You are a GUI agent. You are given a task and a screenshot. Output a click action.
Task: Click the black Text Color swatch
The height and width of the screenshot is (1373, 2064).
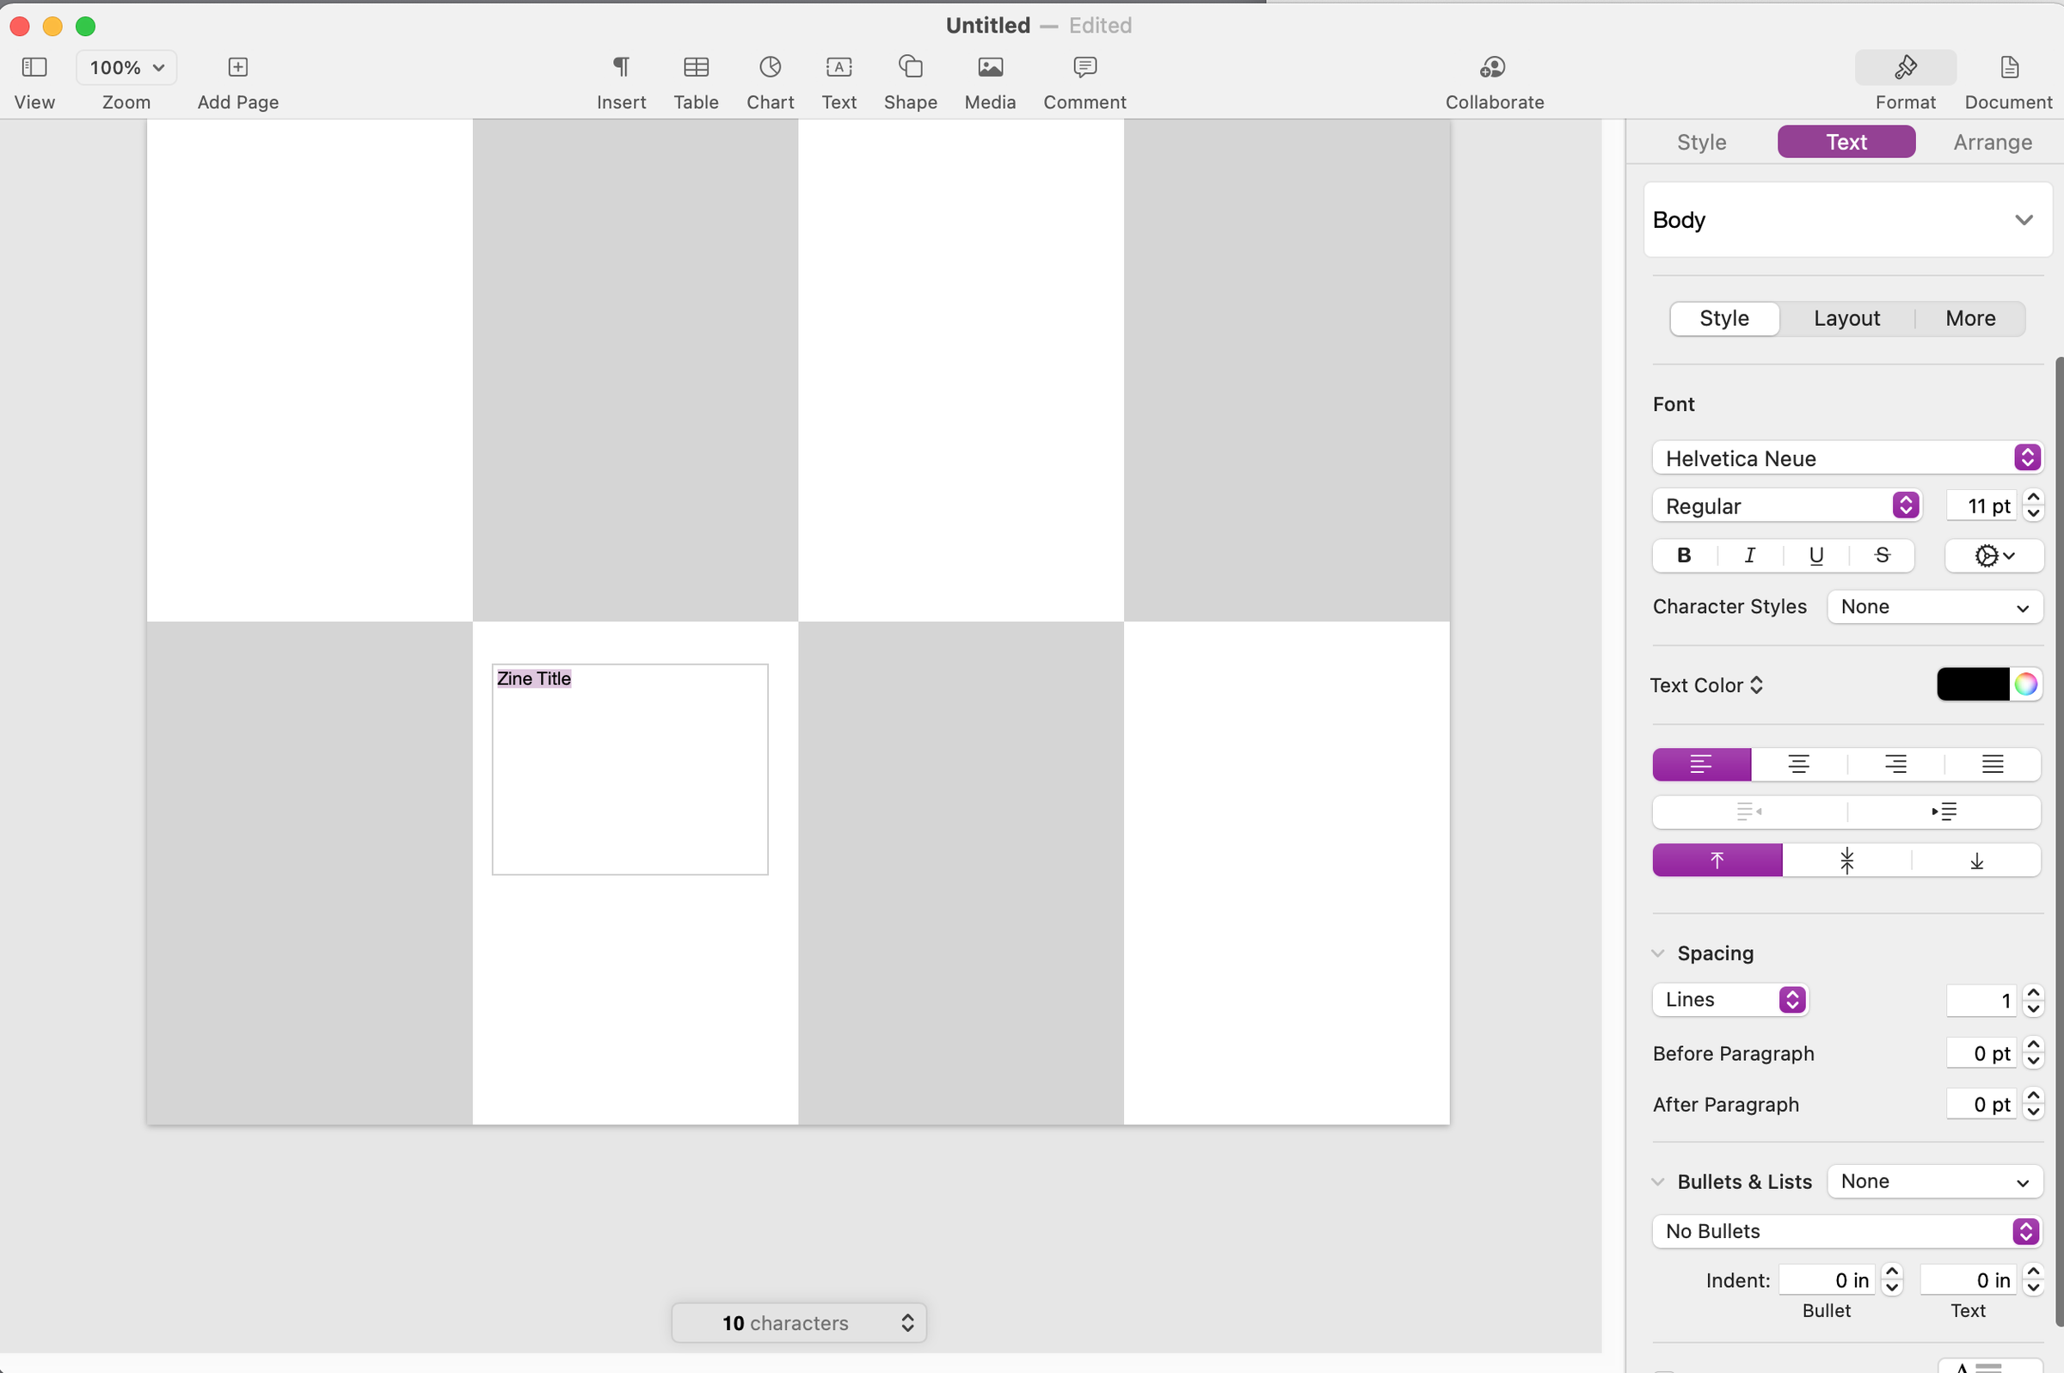click(x=1973, y=684)
